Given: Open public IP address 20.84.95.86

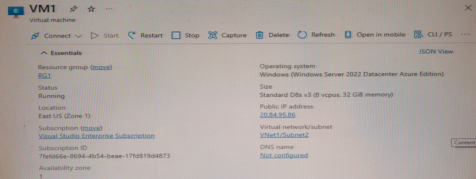Looking at the screenshot, I should 277,115.
